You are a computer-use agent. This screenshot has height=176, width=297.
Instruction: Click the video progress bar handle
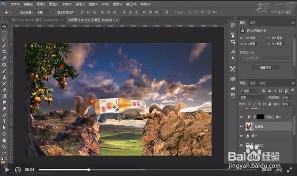(x=89, y=170)
